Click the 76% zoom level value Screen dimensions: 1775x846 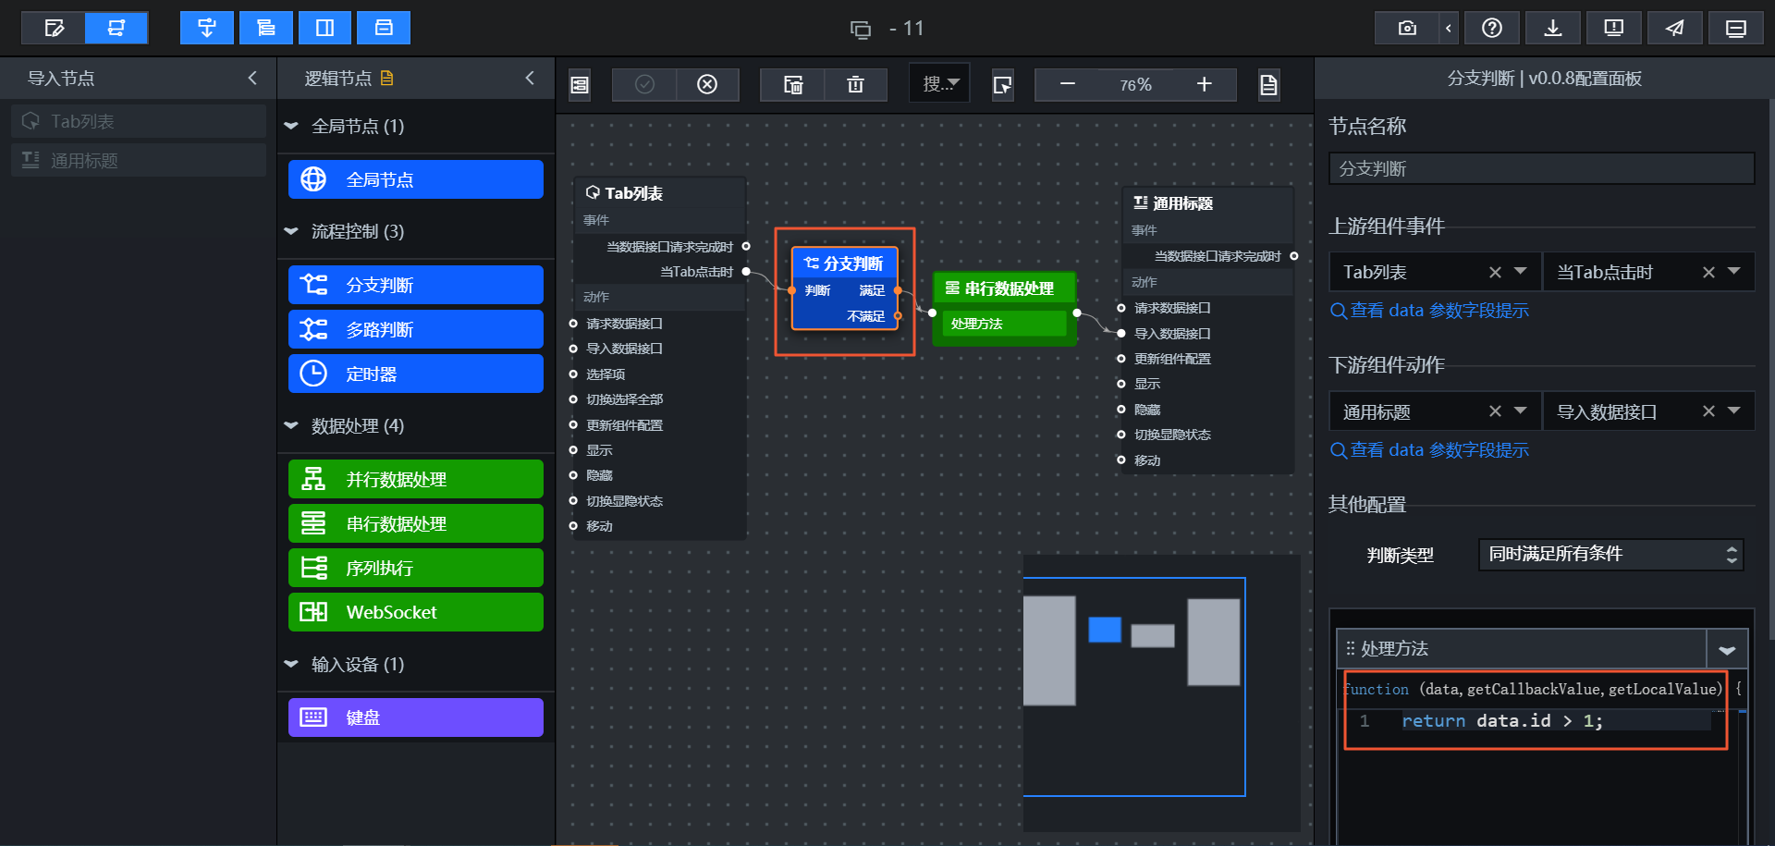click(1135, 85)
